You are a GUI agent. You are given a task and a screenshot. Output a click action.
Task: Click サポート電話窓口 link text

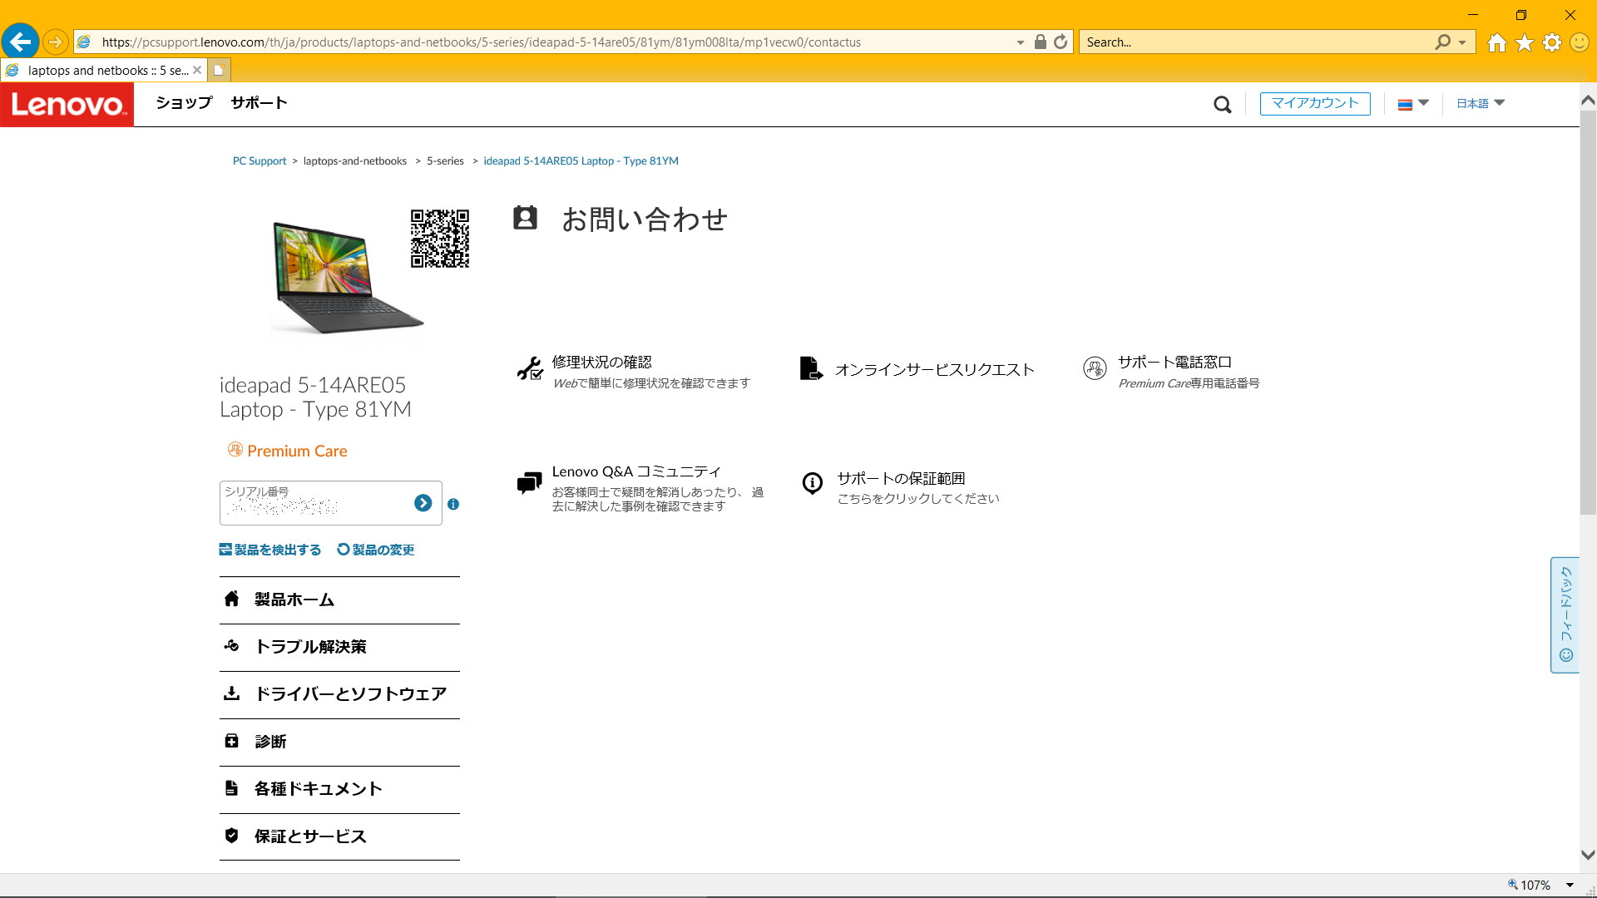tap(1174, 362)
